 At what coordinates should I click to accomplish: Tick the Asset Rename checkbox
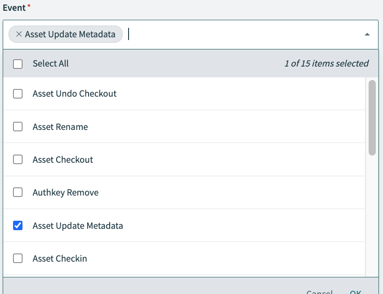click(18, 126)
